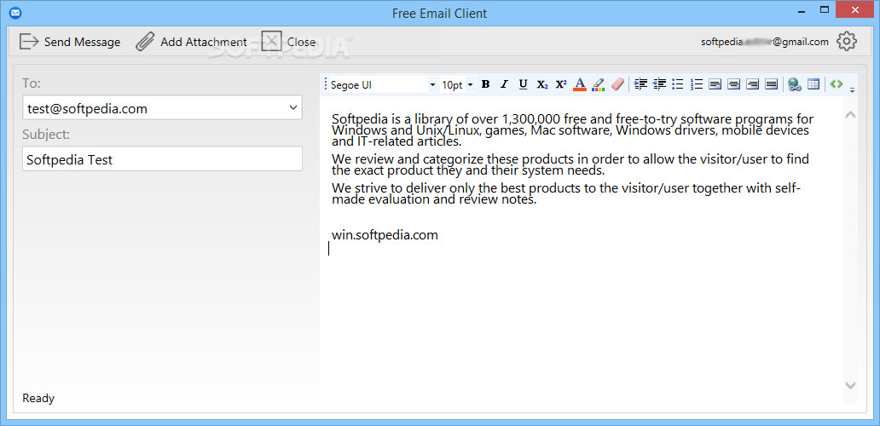The height and width of the screenshot is (426, 880).
Task: Open settings with the gear icon
Action: 847,41
